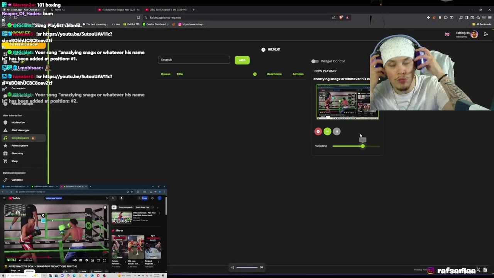494x278 pixels.
Task: Click the Song Requests music icon
Action: click(5, 138)
